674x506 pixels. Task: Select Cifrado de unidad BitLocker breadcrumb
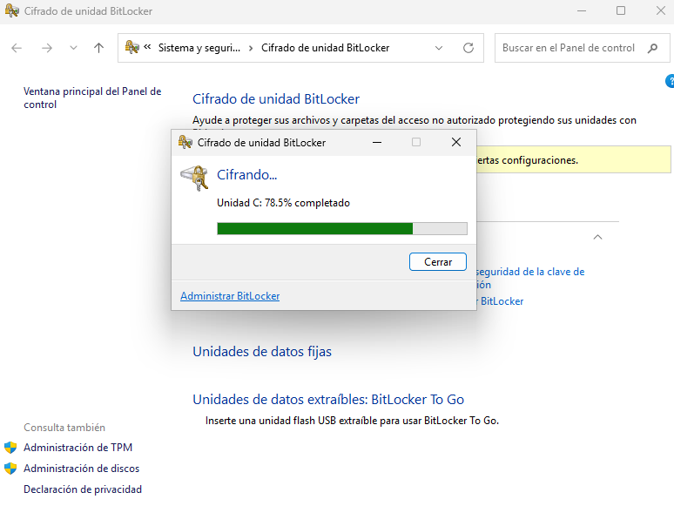[325, 48]
